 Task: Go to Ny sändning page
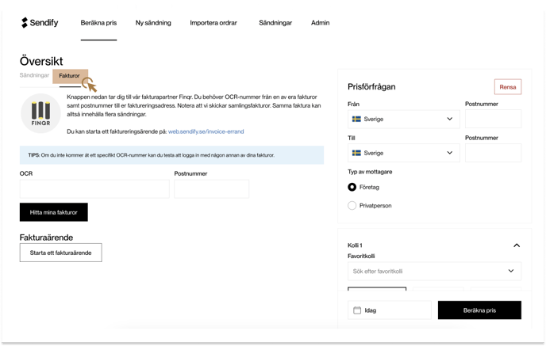click(x=153, y=23)
